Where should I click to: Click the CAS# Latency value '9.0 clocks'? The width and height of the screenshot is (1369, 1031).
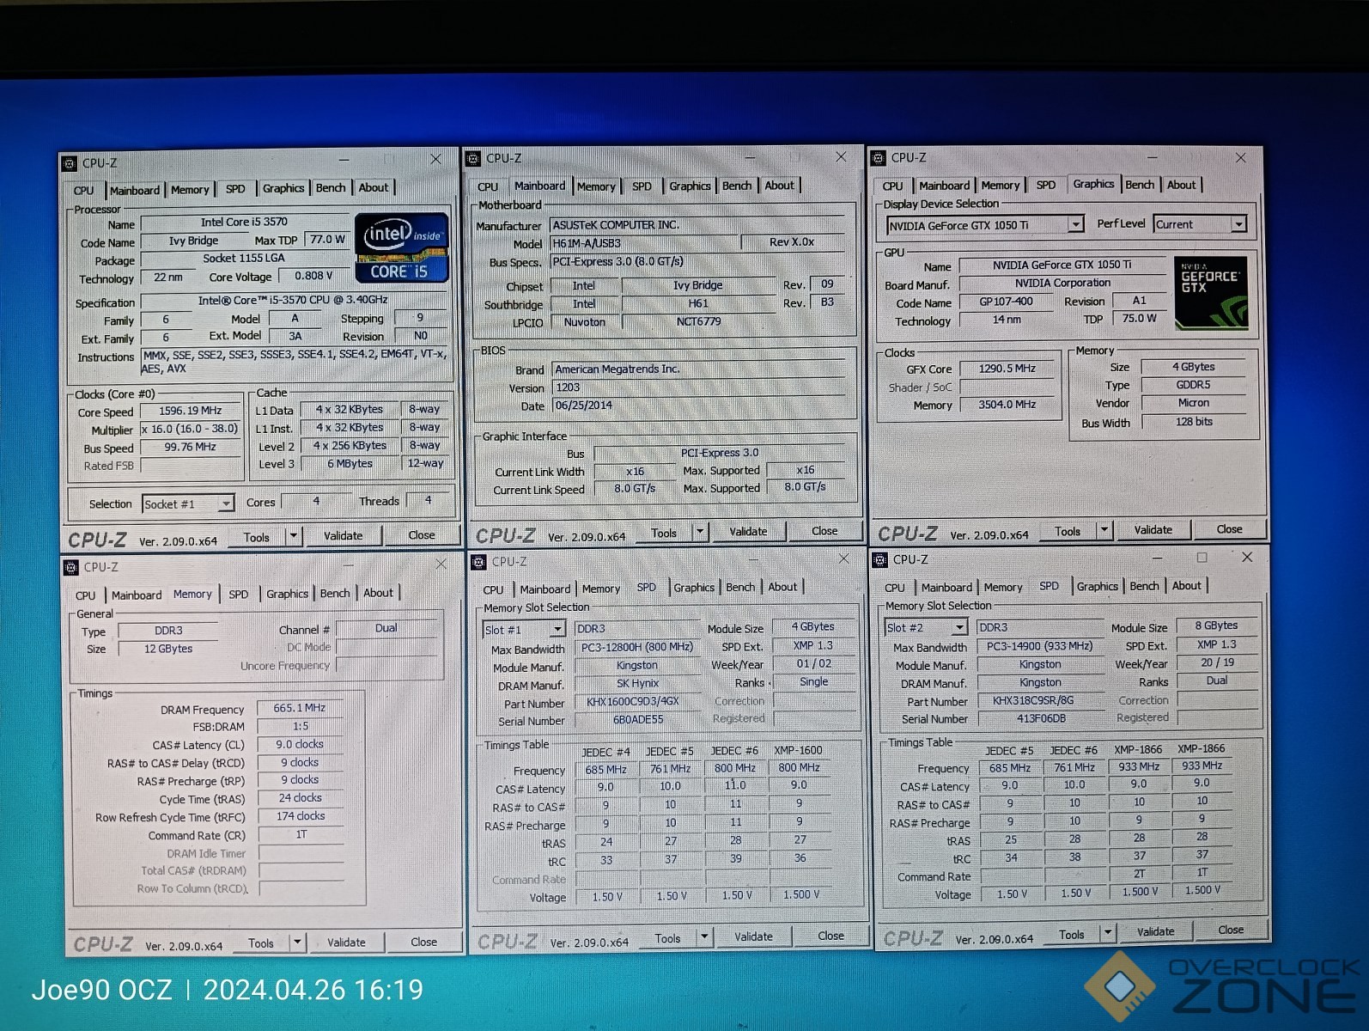[300, 745]
